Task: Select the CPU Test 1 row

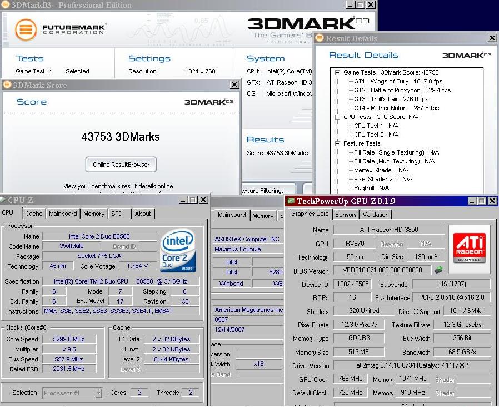Action: click(x=376, y=126)
